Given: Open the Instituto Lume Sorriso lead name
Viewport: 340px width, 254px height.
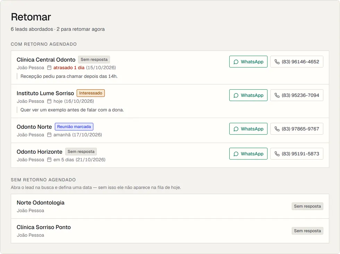Looking at the screenshot, I should point(45,93).
